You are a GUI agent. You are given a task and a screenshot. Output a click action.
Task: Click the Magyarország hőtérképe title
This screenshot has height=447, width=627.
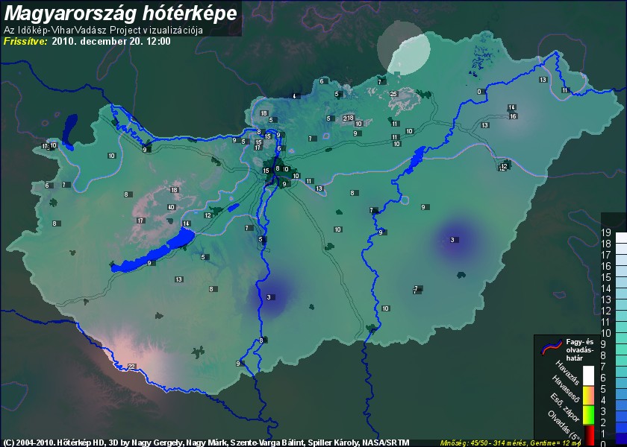pos(121,13)
